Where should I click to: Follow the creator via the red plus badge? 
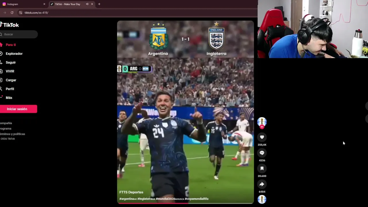pyautogui.click(x=262, y=127)
